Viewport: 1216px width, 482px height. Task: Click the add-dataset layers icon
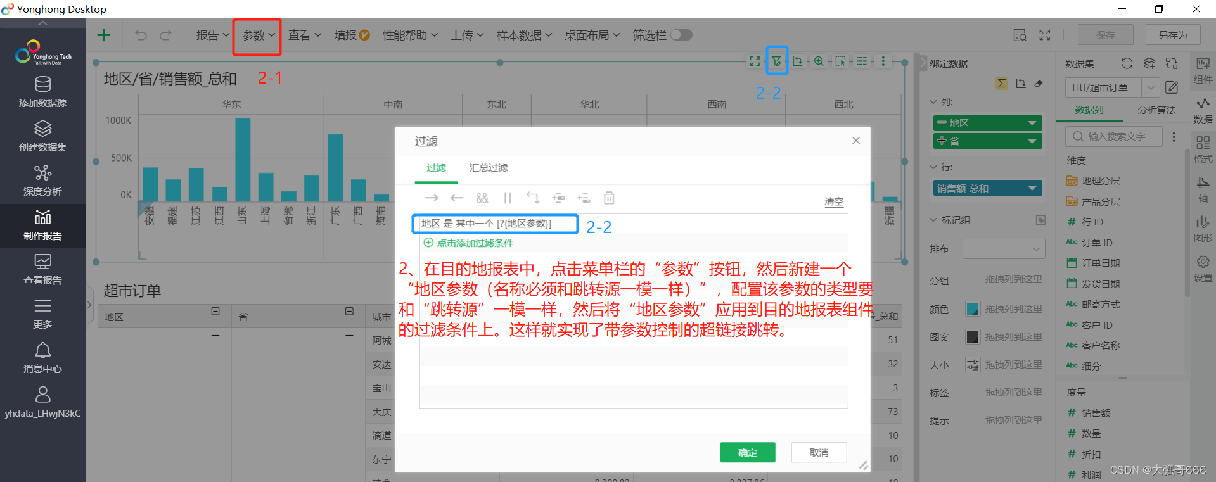(x=1149, y=63)
